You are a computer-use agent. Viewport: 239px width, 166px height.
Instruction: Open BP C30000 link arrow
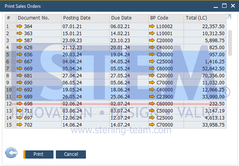pos(152,54)
